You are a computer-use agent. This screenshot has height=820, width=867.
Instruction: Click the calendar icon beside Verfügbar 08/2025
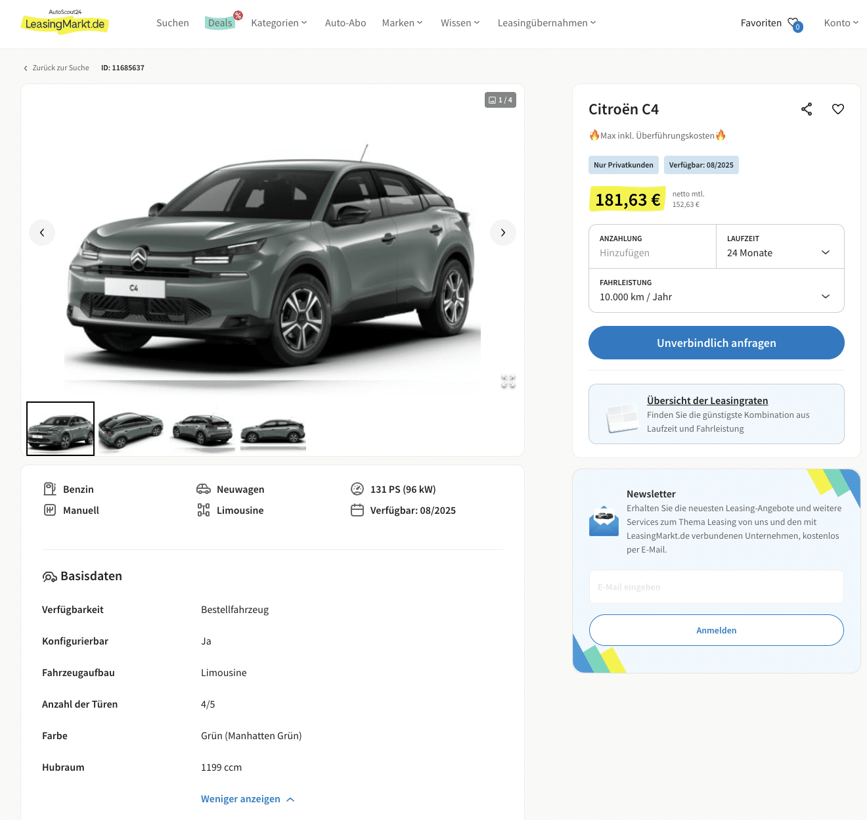[x=357, y=510]
